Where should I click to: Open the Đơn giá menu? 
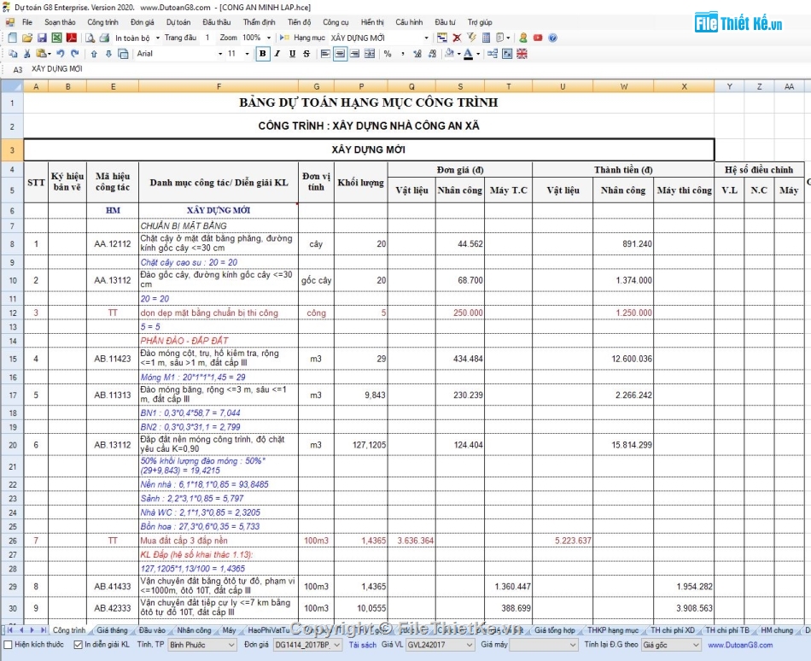tap(143, 22)
